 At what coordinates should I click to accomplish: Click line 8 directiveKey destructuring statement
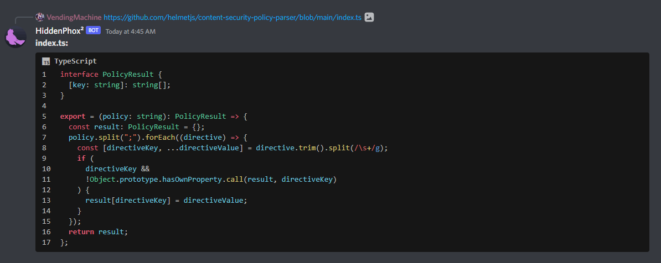coord(233,148)
